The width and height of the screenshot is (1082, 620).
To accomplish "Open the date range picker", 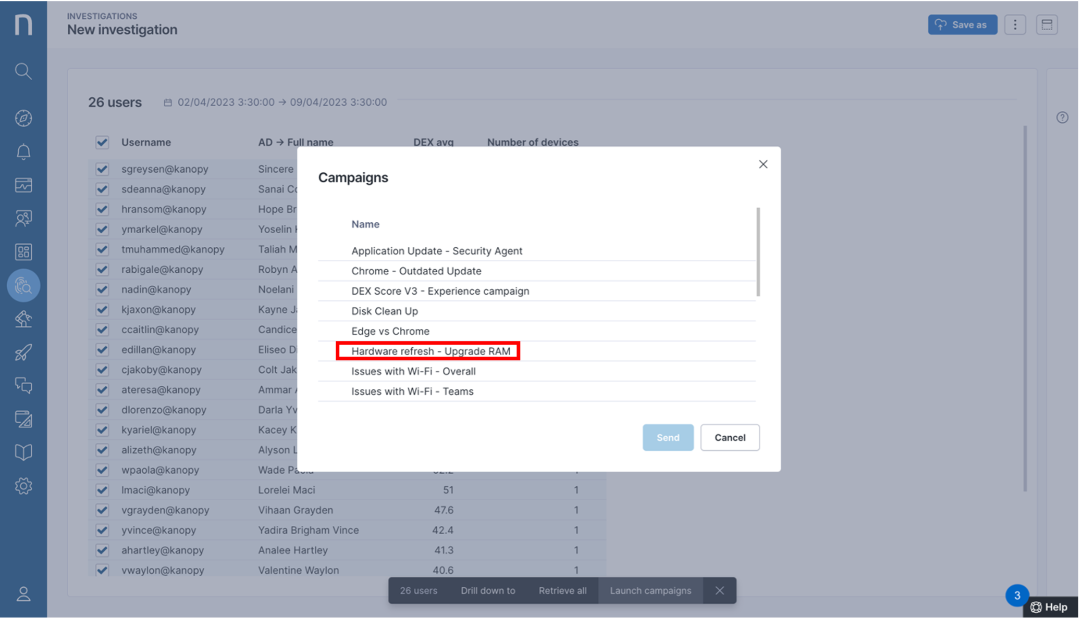I will (276, 103).
